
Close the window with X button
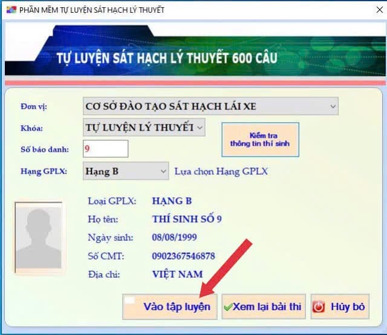coord(379,10)
